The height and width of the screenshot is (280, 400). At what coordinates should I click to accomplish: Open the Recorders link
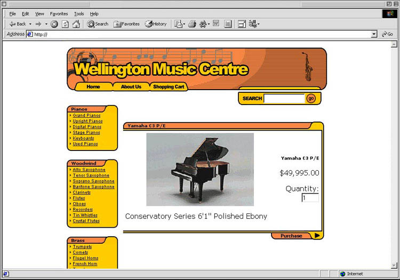(83, 210)
